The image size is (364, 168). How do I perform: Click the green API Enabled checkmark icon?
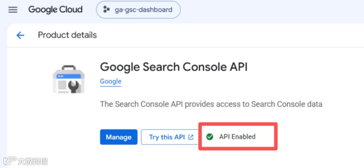tap(210, 137)
